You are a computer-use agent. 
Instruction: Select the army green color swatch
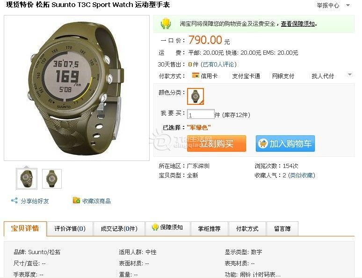(x=195, y=96)
